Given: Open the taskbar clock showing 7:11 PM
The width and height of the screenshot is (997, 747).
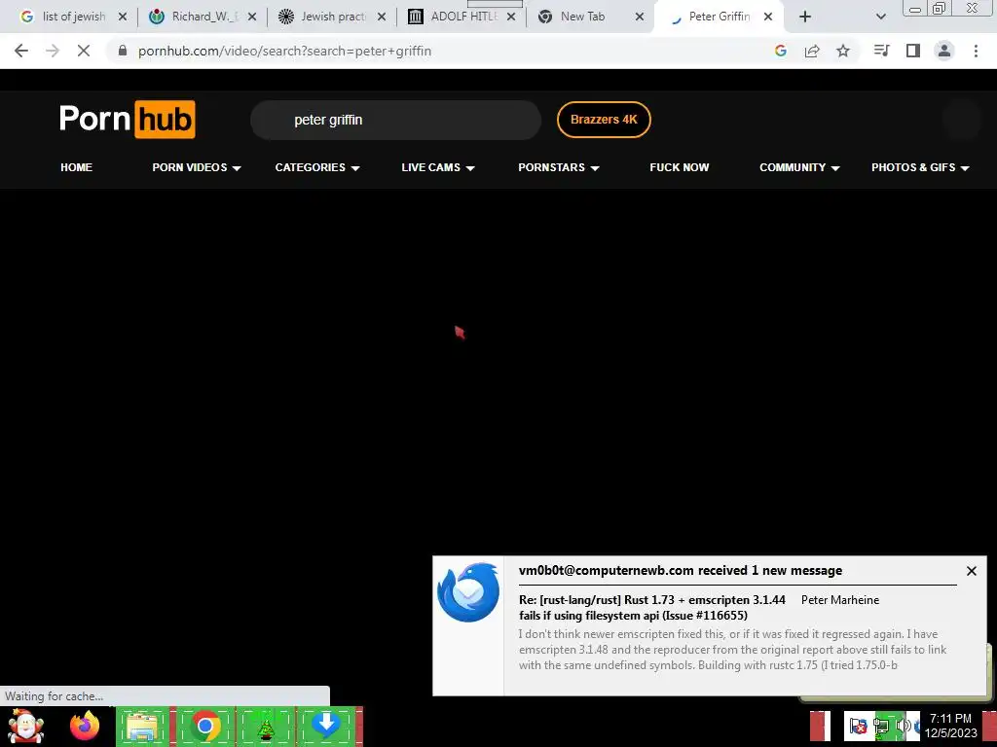Looking at the screenshot, I should tap(950, 726).
